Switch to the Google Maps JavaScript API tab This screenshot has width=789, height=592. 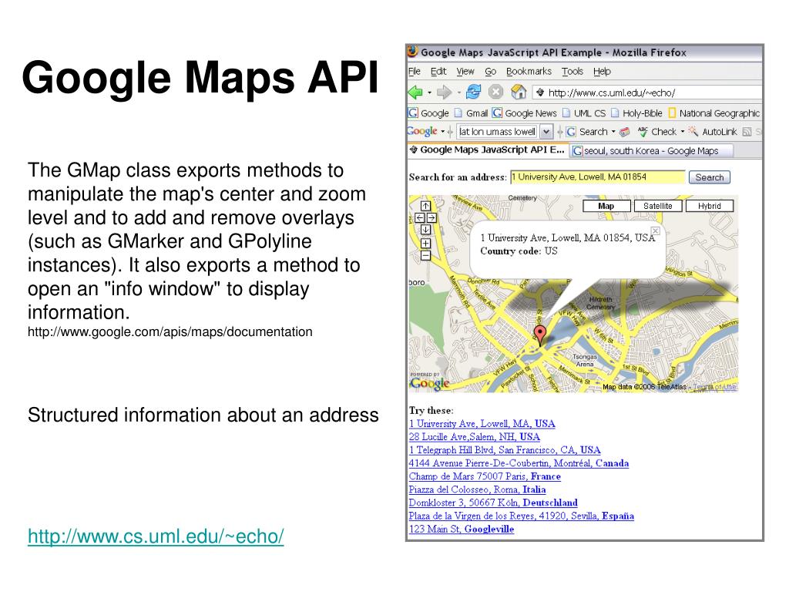(488, 150)
